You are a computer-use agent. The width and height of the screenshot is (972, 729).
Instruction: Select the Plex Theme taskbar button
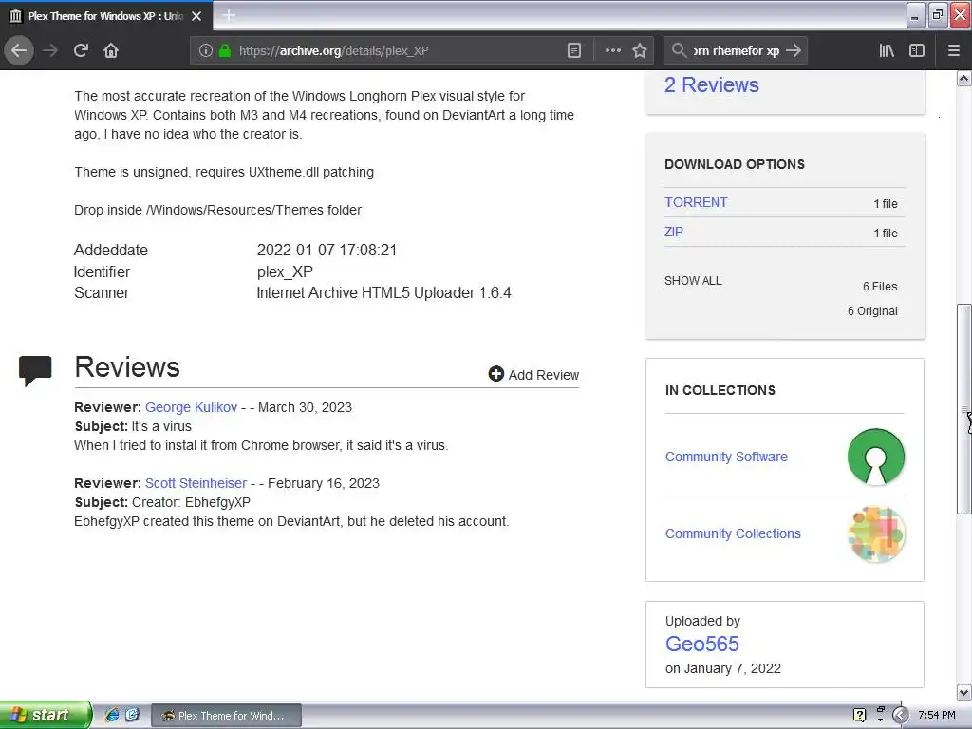click(227, 716)
